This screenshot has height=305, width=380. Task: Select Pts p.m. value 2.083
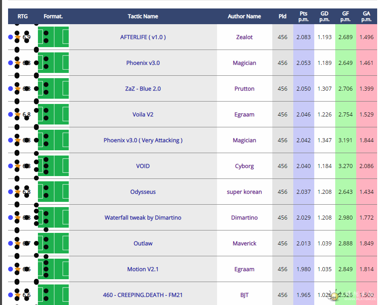(x=303, y=37)
